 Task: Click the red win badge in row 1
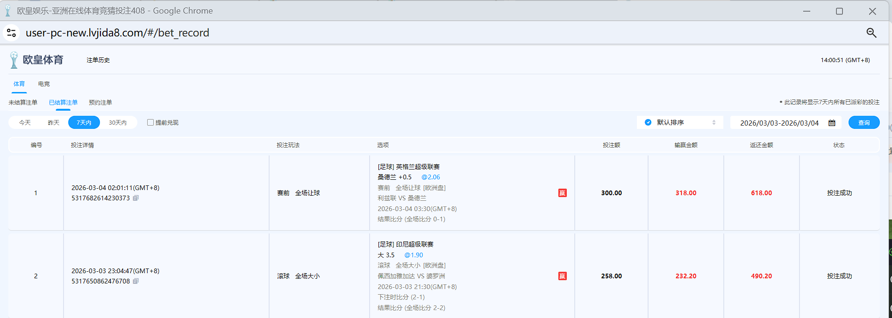coord(562,193)
